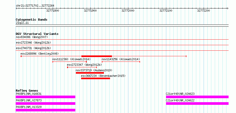The width and height of the screenshot is (236, 113).
Task: Open the C21orf49|NR_024623 gene label
Action: click(x=180, y=94)
